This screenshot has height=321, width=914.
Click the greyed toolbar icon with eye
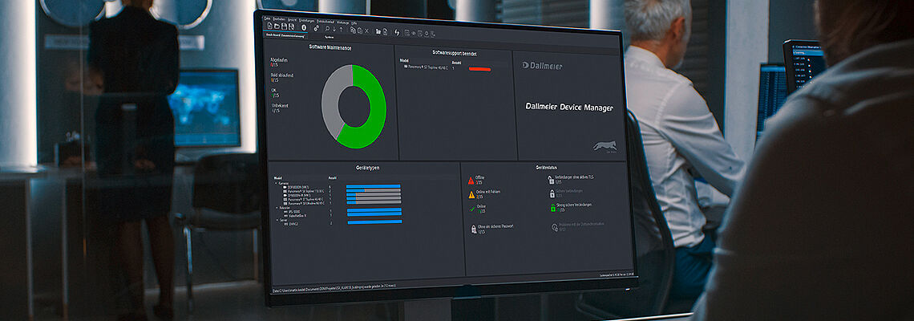point(413,33)
